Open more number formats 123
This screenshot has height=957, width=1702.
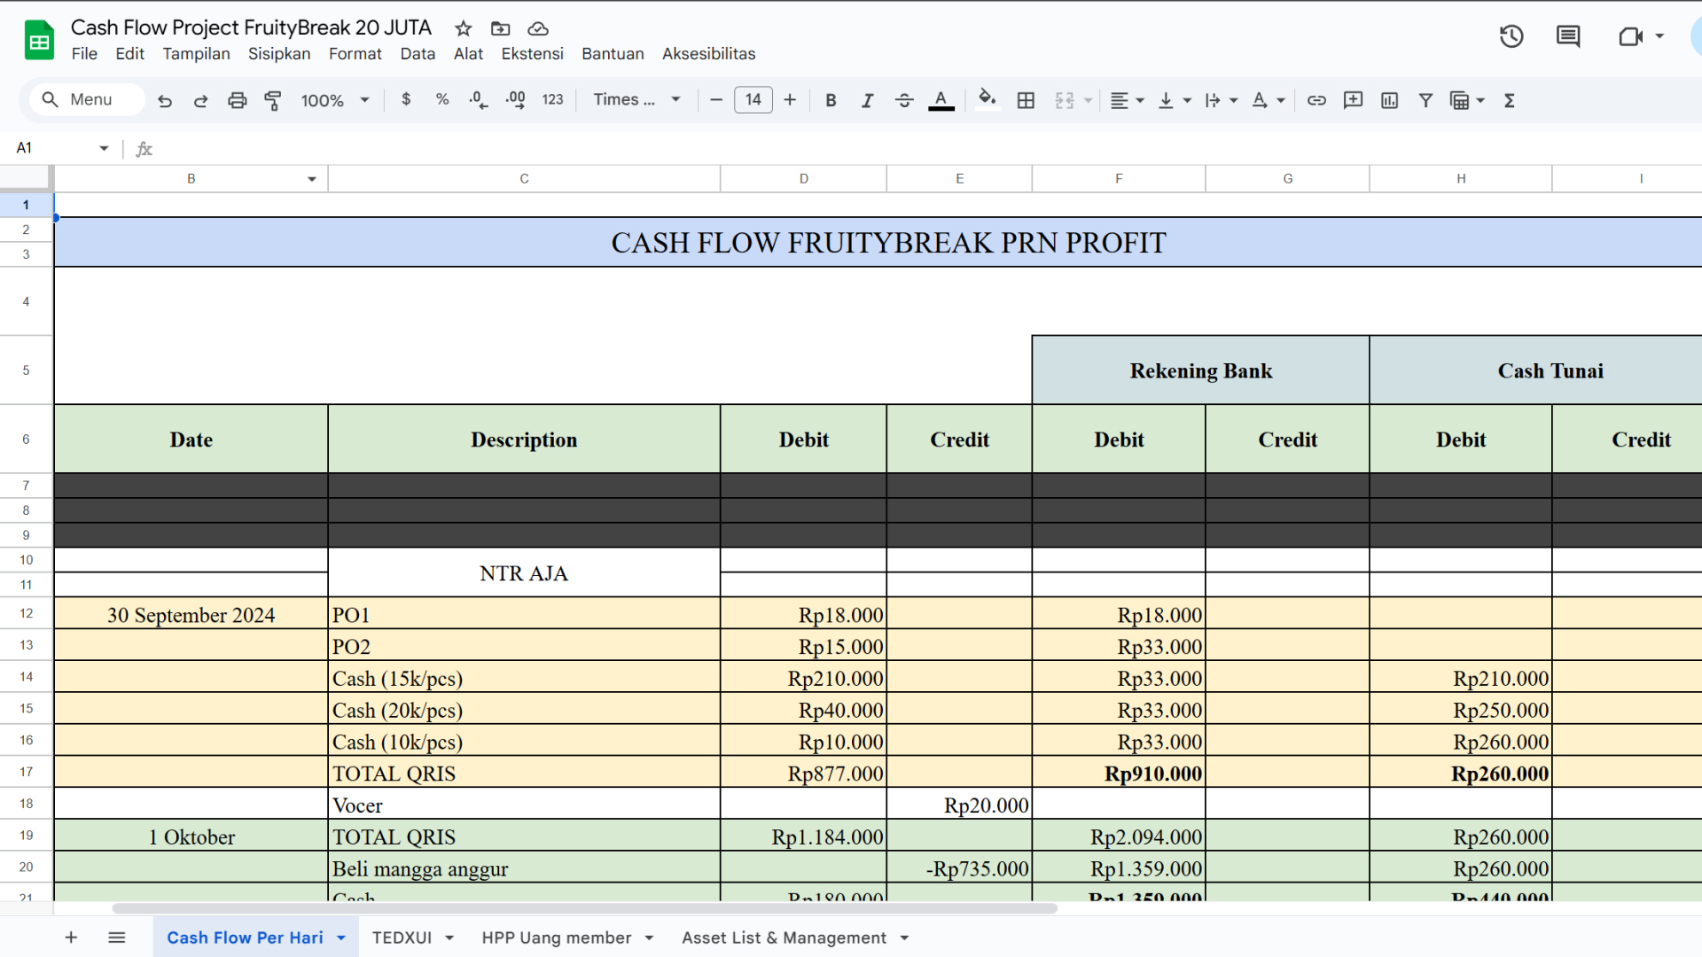point(552,100)
